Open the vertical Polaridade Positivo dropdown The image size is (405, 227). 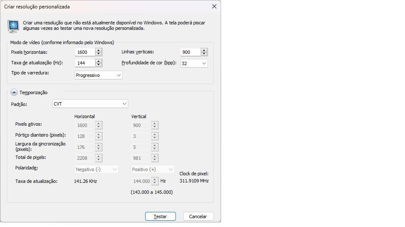(x=152, y=169)
